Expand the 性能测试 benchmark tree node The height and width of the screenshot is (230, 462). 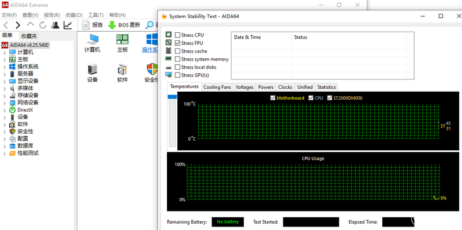(5, 153)
